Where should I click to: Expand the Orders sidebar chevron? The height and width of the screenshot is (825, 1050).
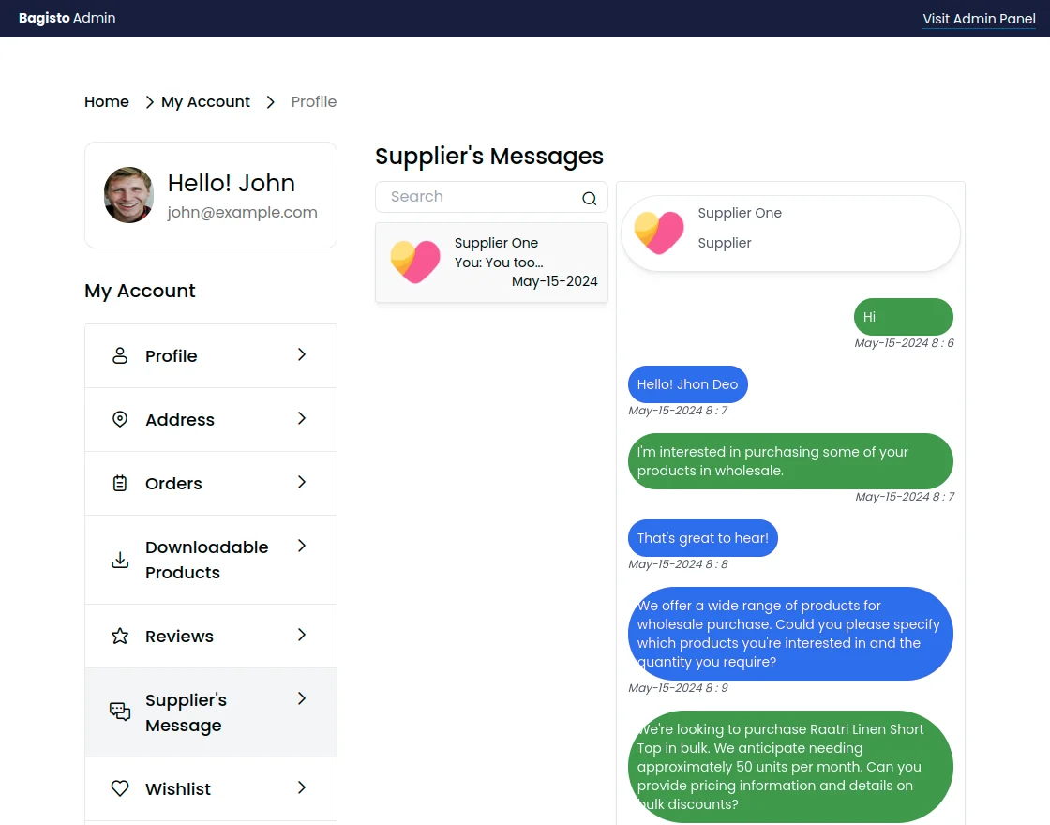click(301, 483)
